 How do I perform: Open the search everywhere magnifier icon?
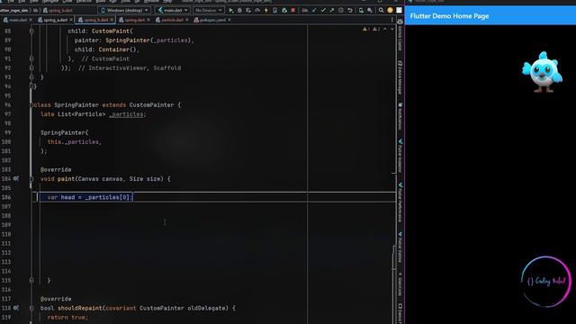[x=381, y=10]
